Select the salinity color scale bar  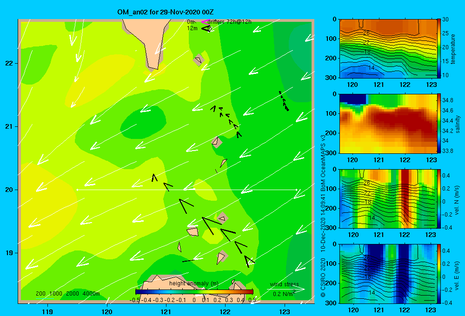coord(438,124)
